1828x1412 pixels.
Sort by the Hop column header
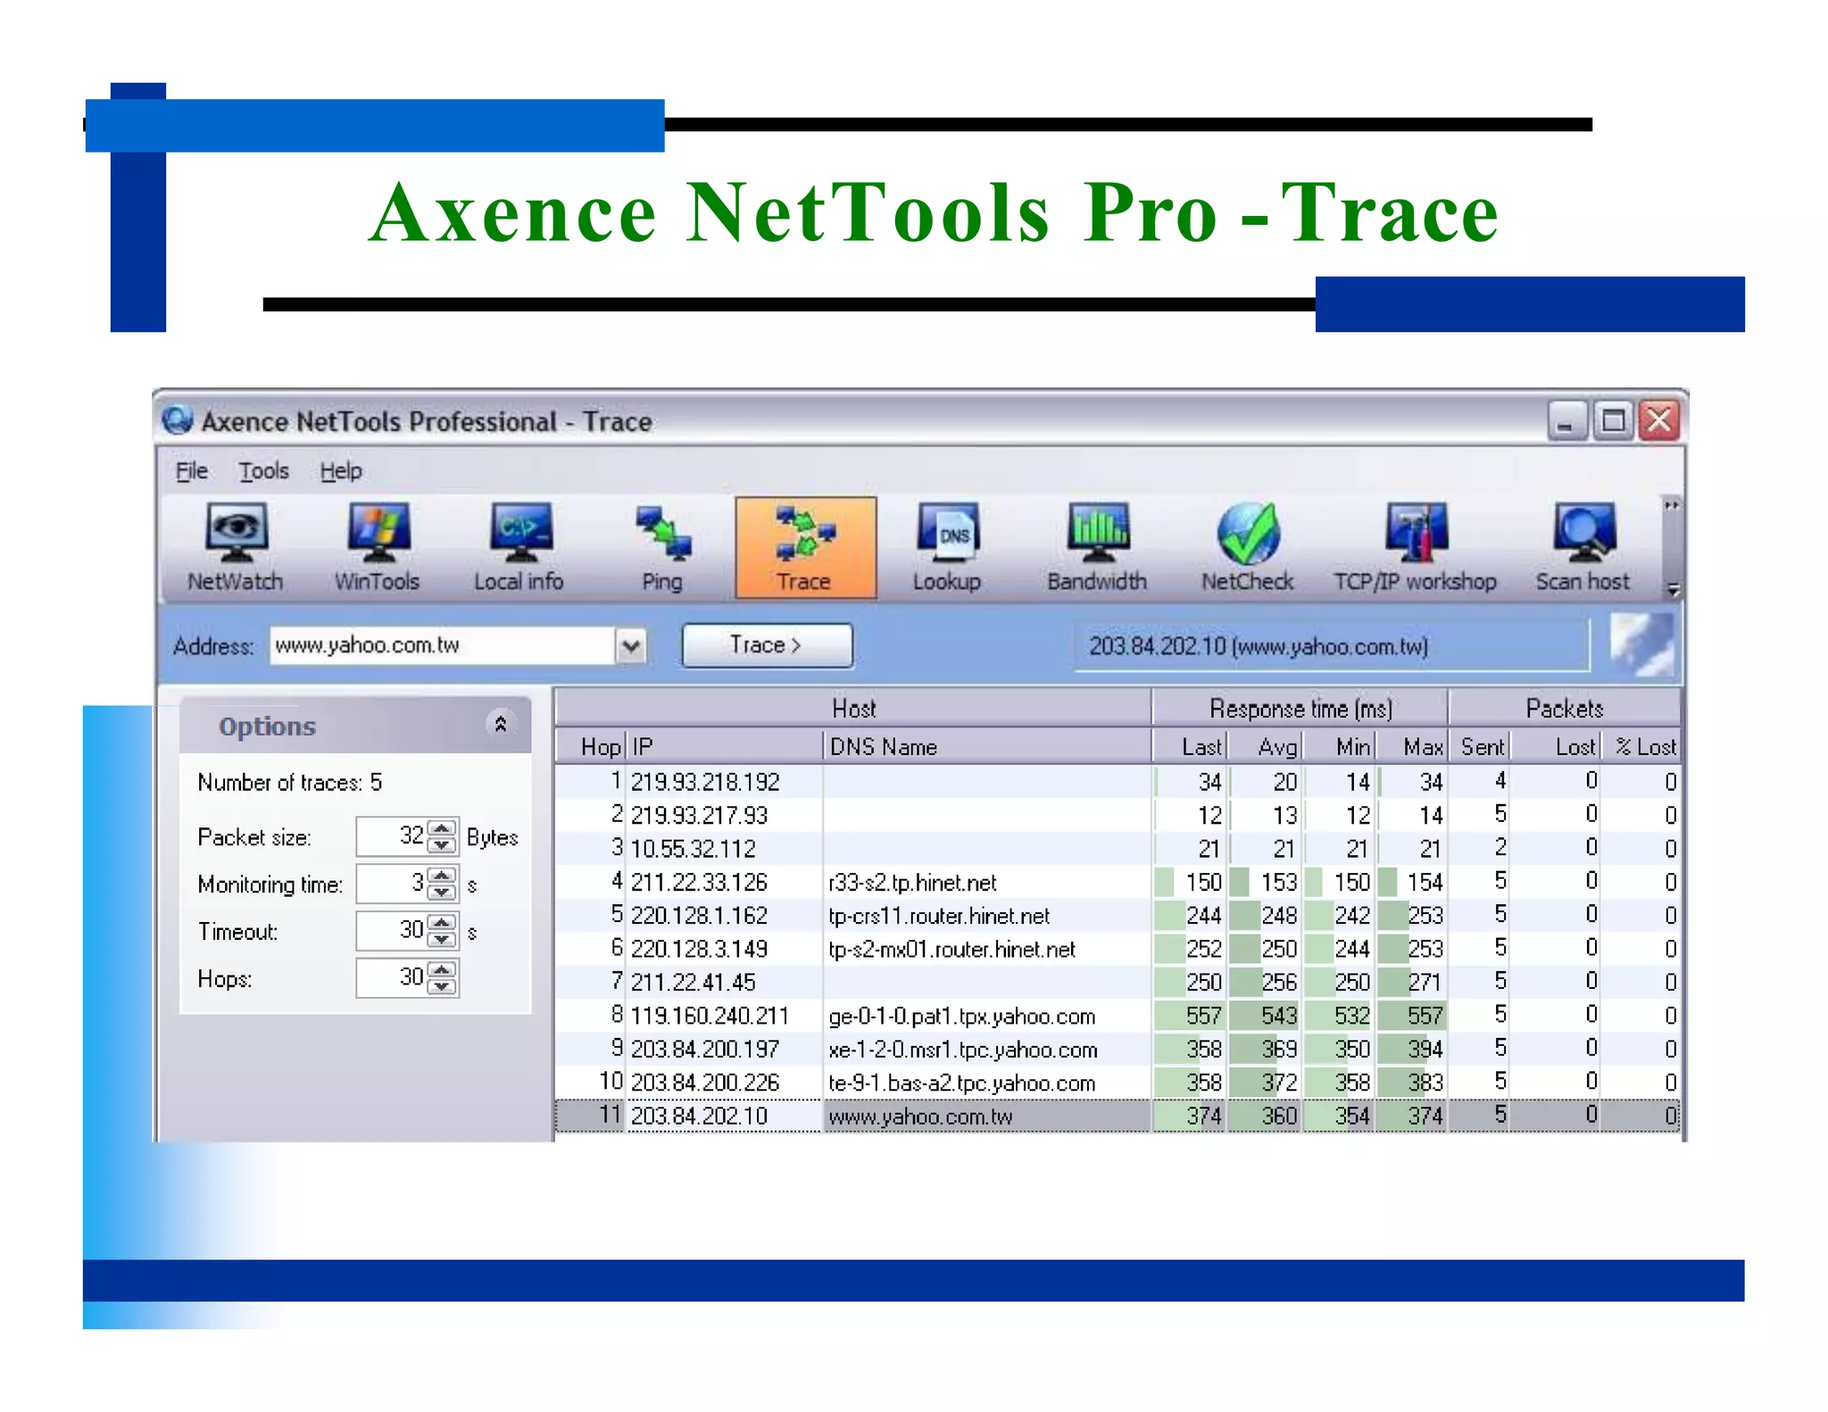tap(591, 746)
